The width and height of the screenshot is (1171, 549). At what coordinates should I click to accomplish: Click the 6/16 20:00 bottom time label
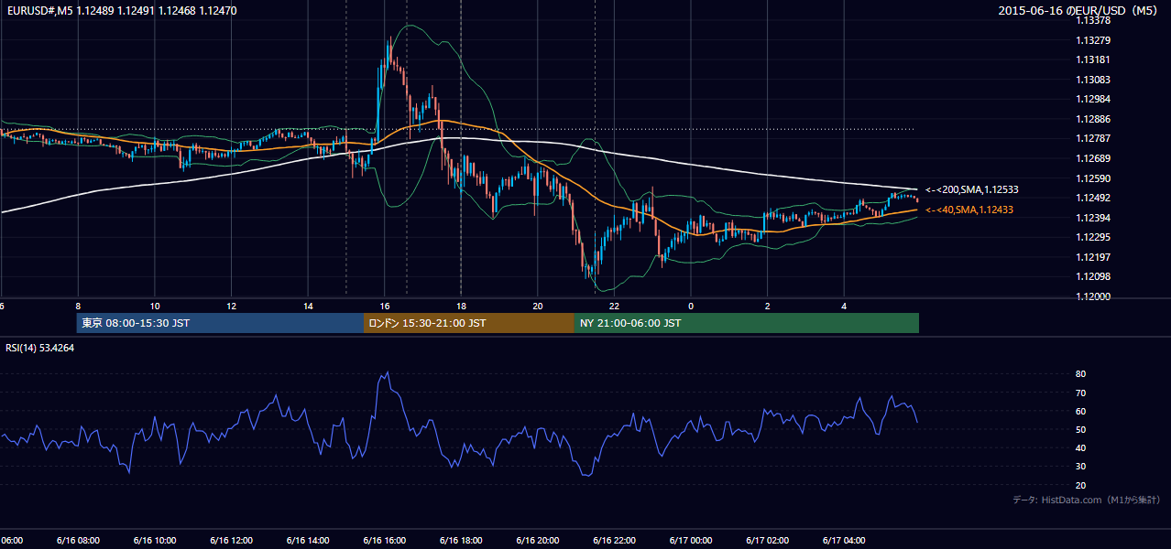[538, 540]
